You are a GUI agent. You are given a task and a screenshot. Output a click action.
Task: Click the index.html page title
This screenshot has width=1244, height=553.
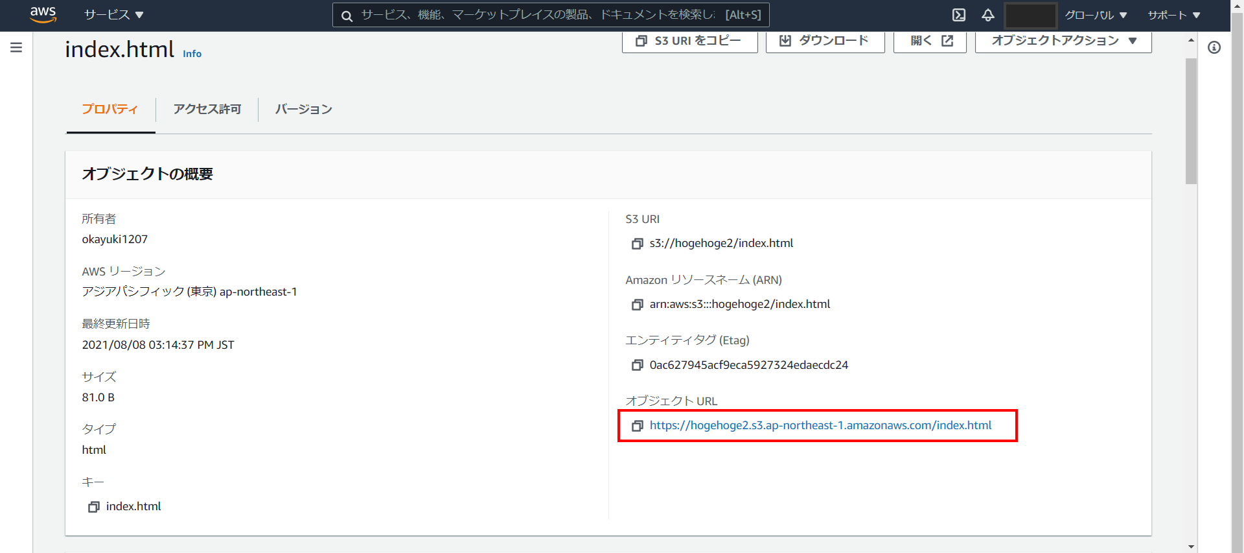click(119, 49)
